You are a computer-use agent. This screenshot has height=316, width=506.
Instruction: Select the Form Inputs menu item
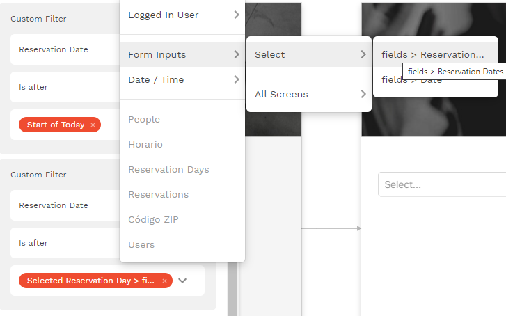(x=182, y=54)
